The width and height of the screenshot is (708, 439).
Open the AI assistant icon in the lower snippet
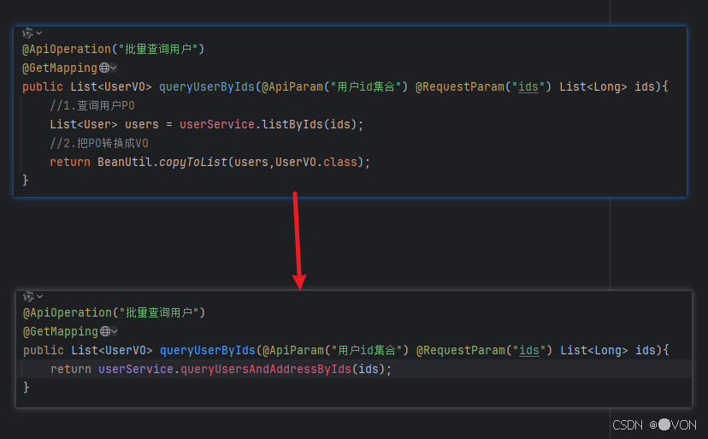click(x=28, y=296)
